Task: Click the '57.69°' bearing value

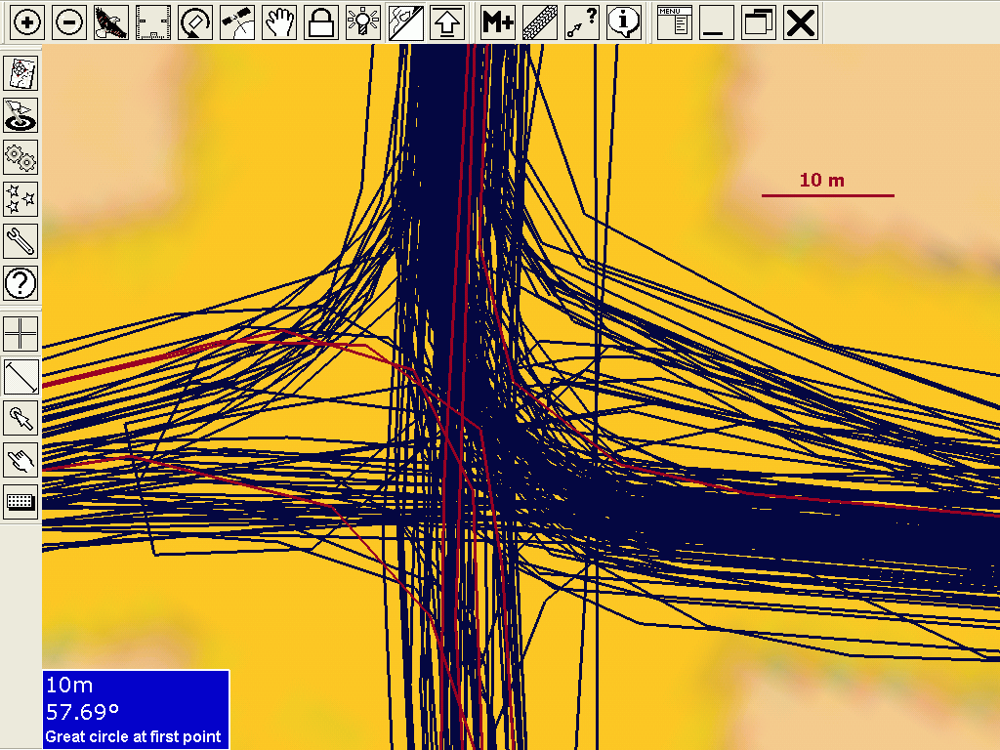Action: click(83, 711)
